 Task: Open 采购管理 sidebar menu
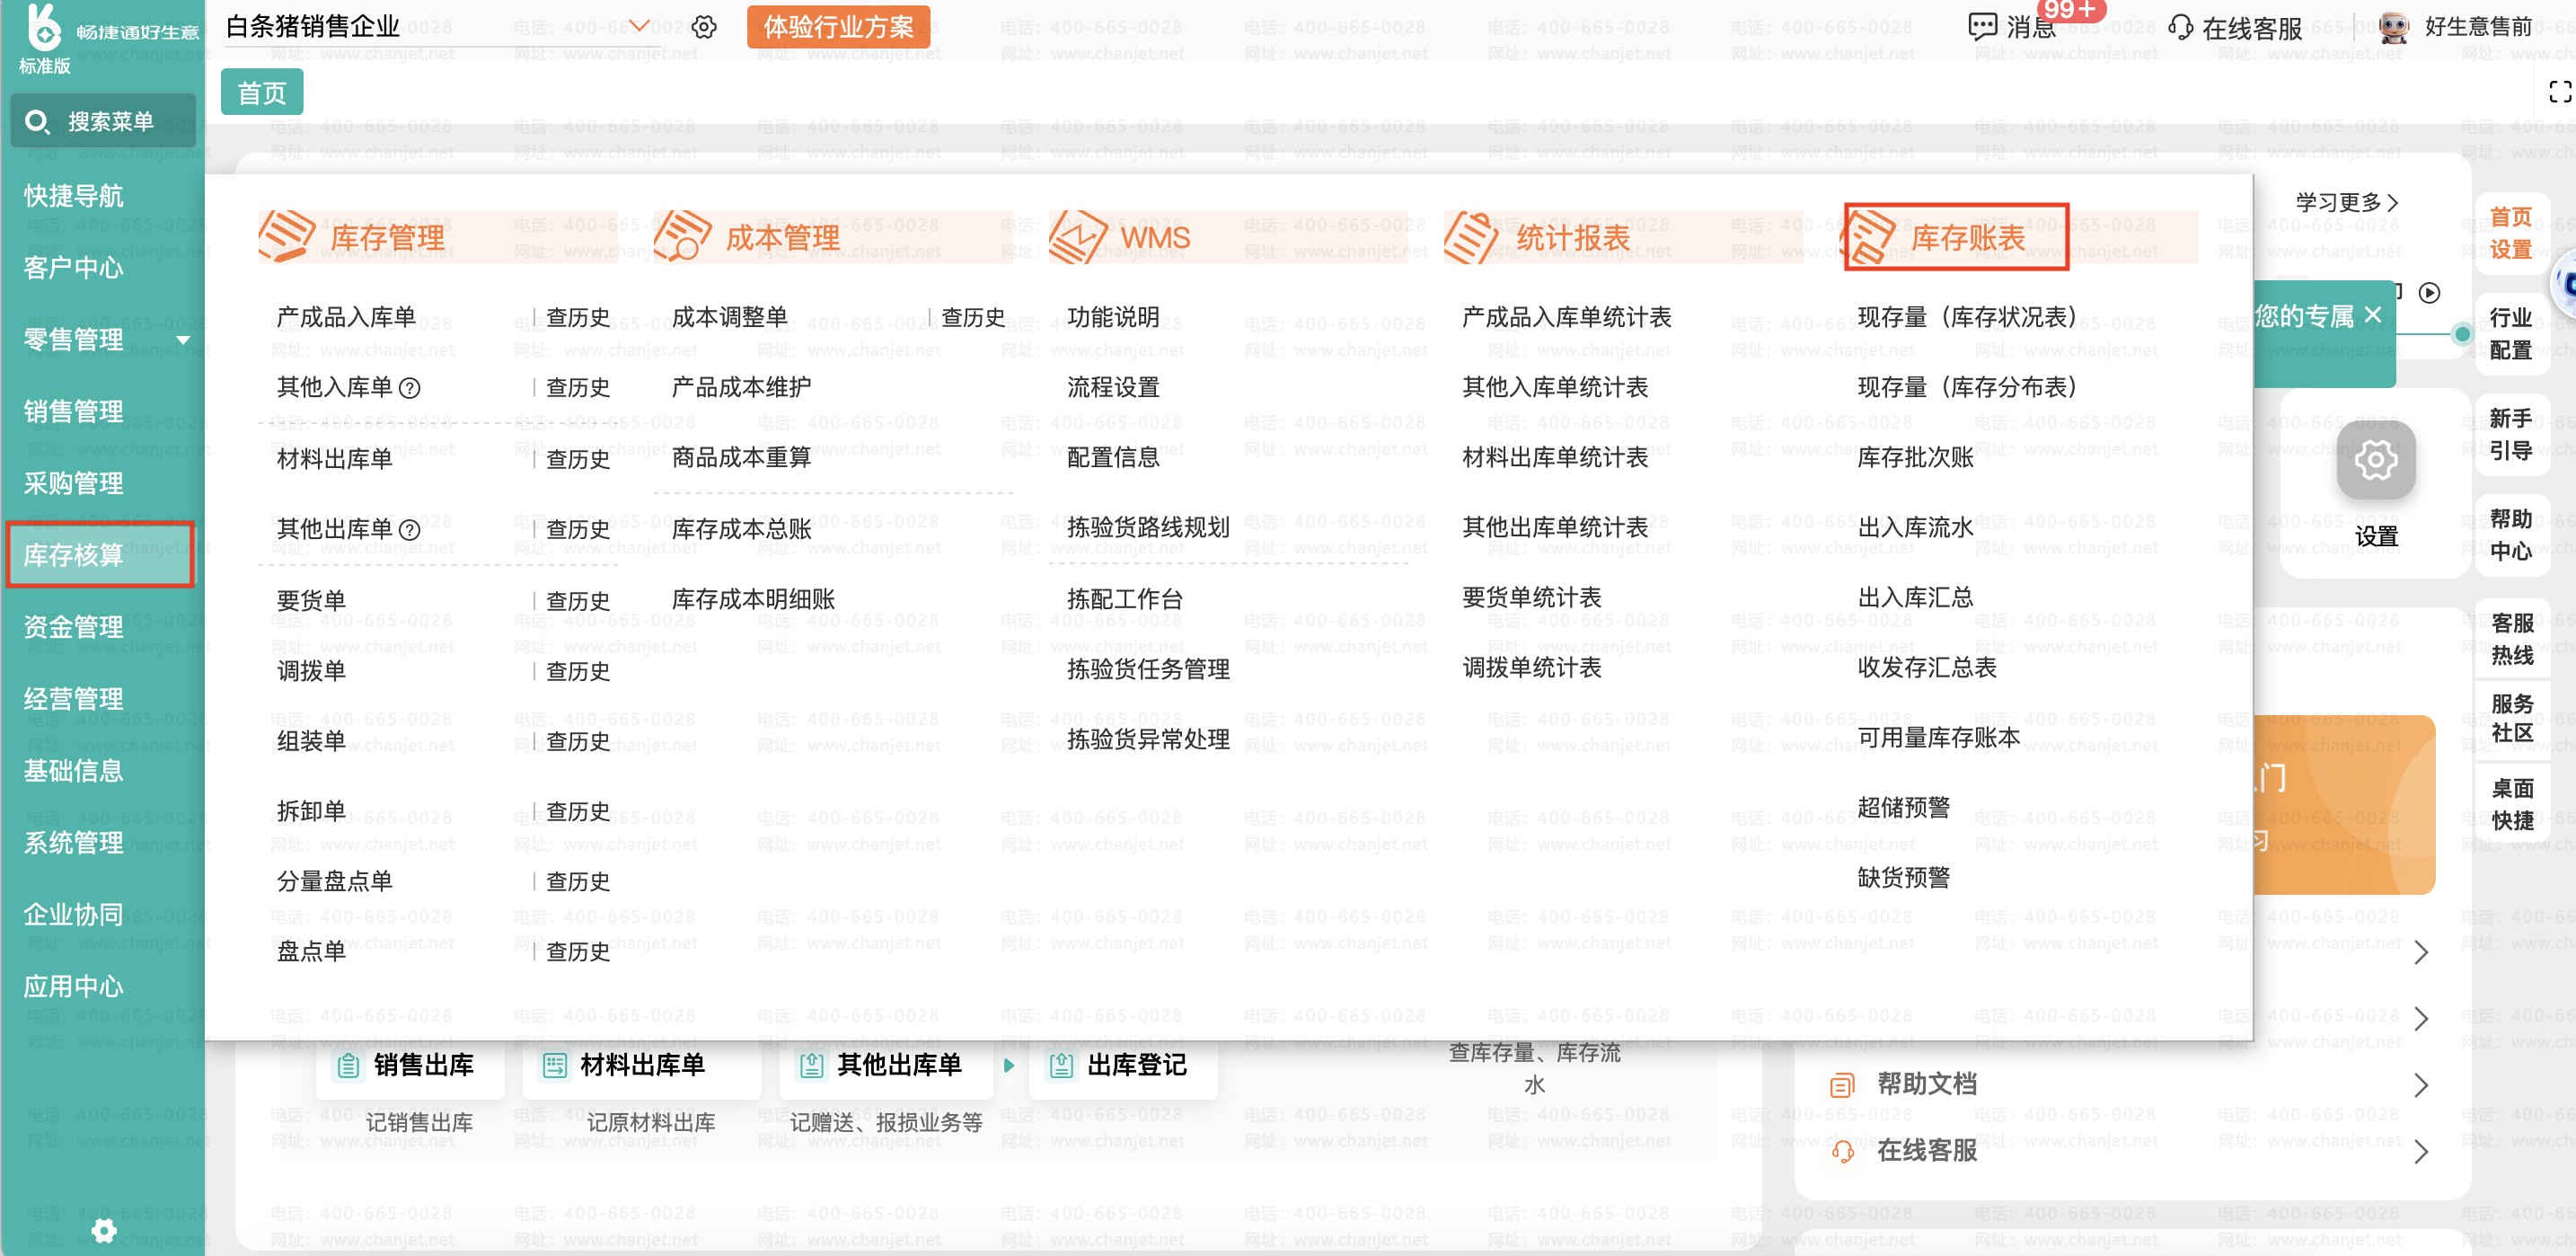pyautogui.click(x=73, y=484)
